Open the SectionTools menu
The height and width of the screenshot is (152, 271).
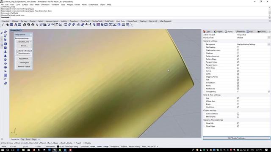(x=93, y=5)
